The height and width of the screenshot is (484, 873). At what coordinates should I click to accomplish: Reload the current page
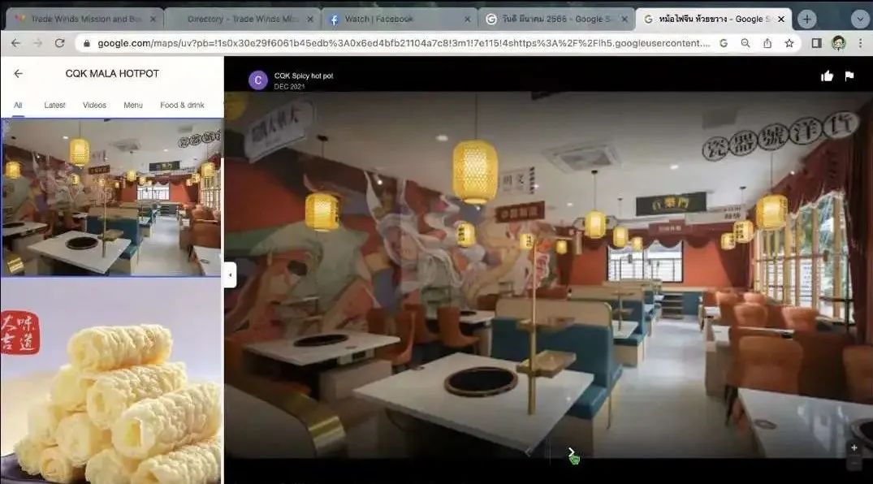click(x=59, y=43)
